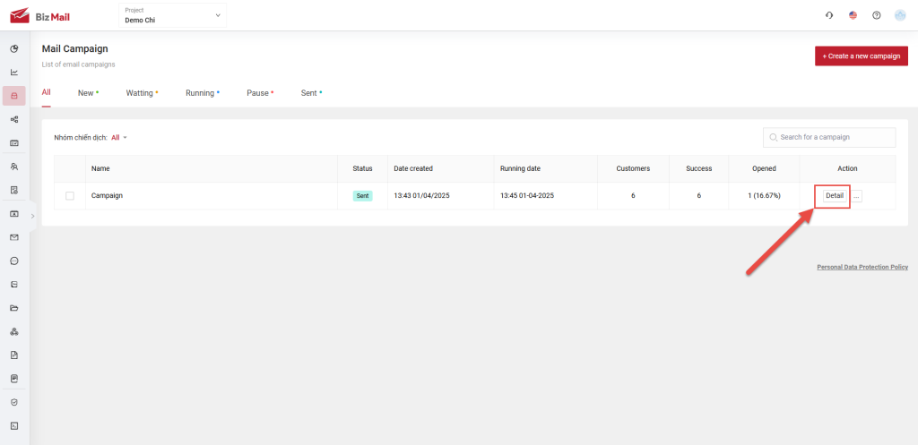The image size is (918, 445).
Task: Open the line chart statistics sidebar icon
Action: coord(14,73)
